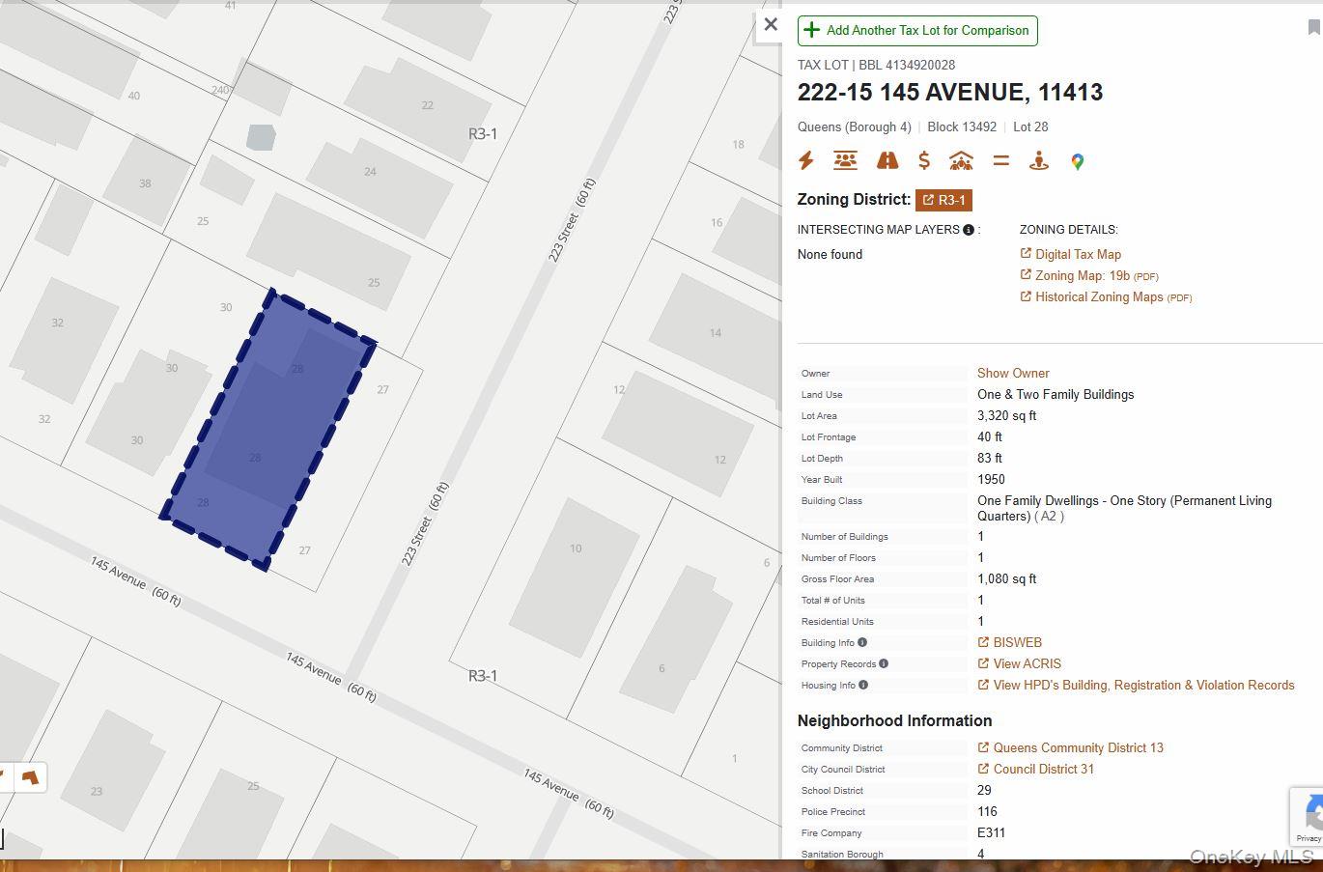Click the house with family icon
Viewport: 1323px width, 872px height.
pos(961,161)
